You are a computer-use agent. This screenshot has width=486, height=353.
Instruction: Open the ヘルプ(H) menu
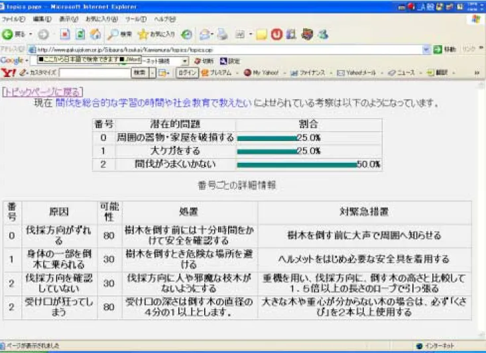tap(165, 19)
